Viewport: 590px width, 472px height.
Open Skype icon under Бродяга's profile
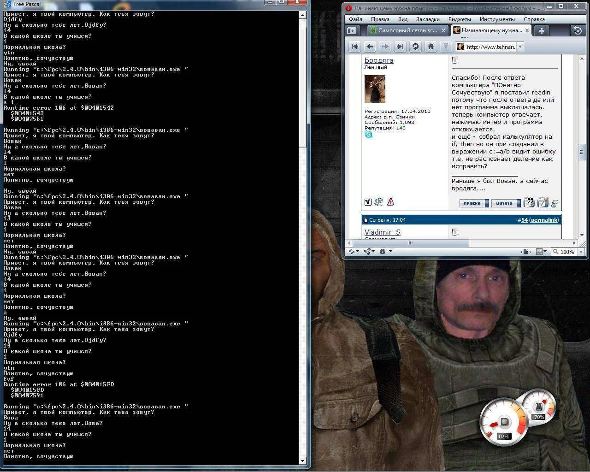tap(368, 135)
